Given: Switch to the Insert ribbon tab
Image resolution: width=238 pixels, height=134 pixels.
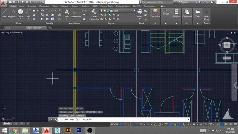Looking at the screenshot, I should (x=22, y=6).
